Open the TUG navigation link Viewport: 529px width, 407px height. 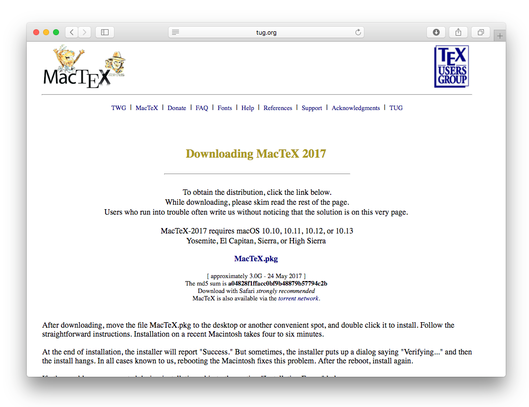396,108
